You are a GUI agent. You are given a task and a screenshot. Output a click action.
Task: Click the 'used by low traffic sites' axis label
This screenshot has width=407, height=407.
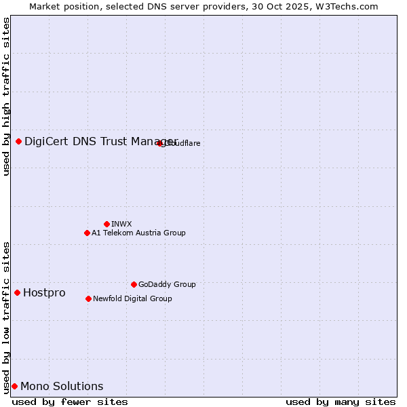[x=6, y=317]
